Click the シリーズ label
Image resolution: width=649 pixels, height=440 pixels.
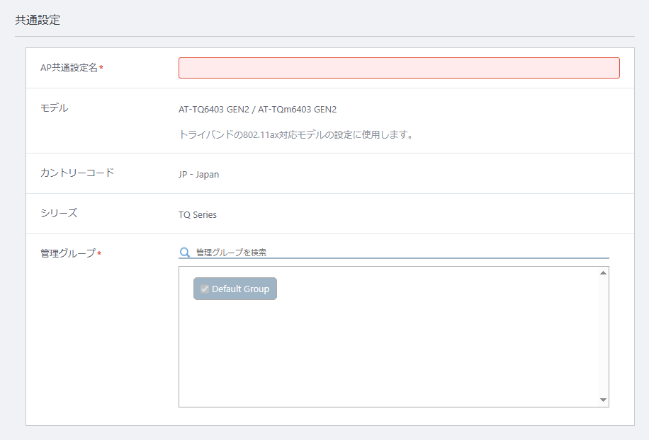click(59, 213)
